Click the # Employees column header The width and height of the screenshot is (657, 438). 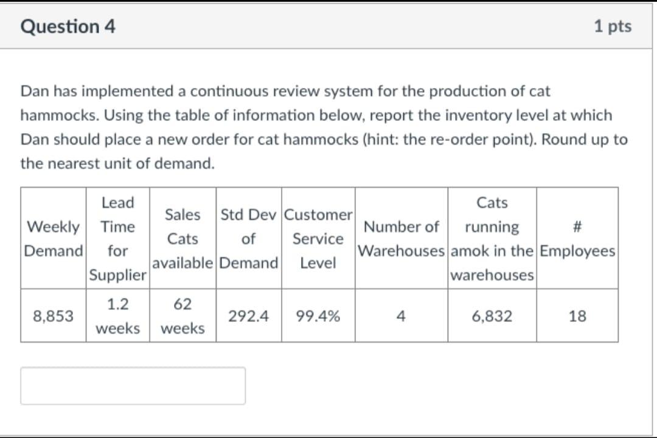tap(577, 238)
